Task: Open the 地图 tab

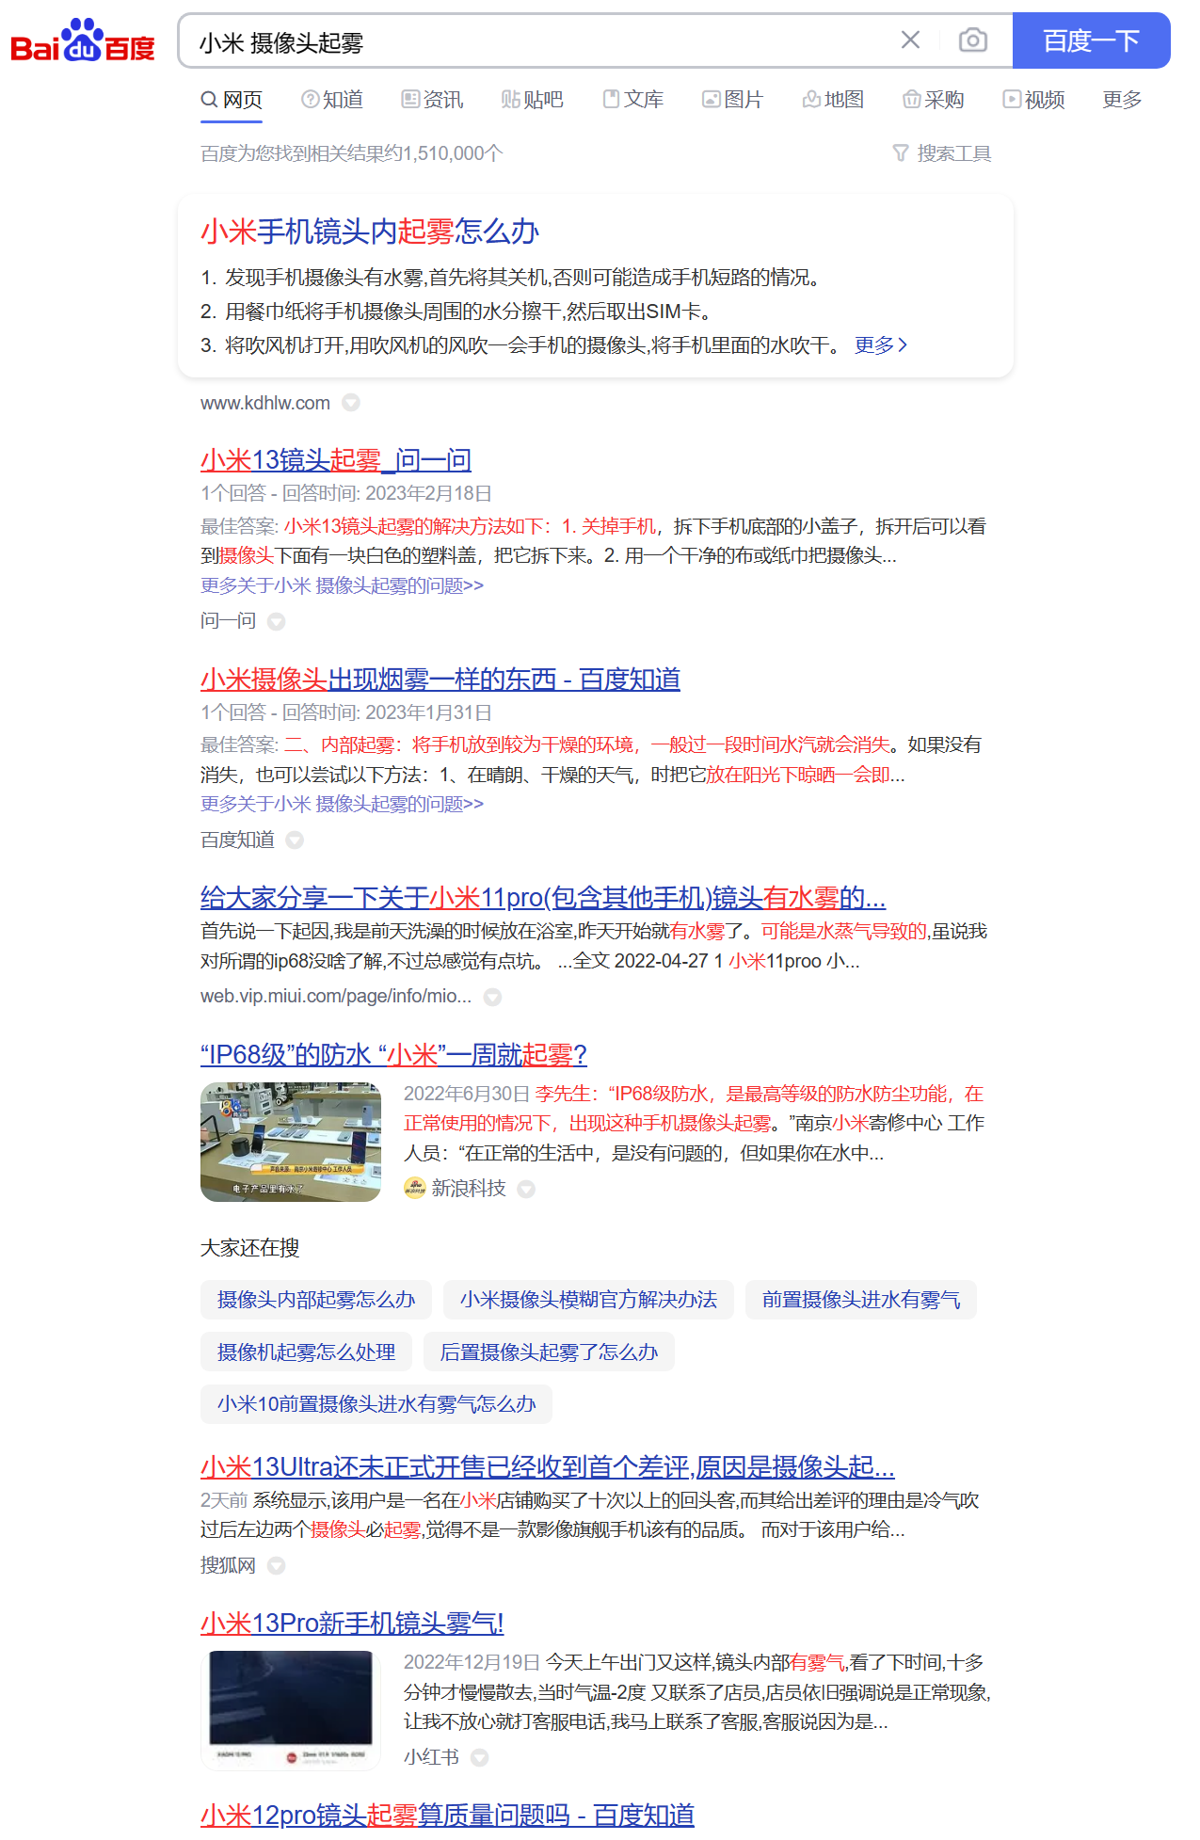Action: point(833,100)
